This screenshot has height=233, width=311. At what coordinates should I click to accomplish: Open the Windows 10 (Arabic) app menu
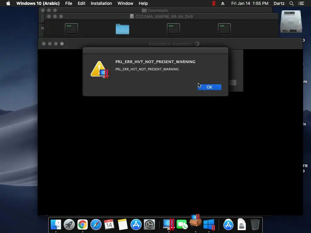click(38, 3)
